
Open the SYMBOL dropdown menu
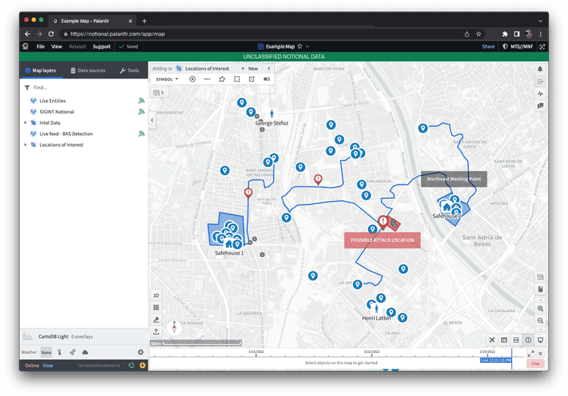167,79
